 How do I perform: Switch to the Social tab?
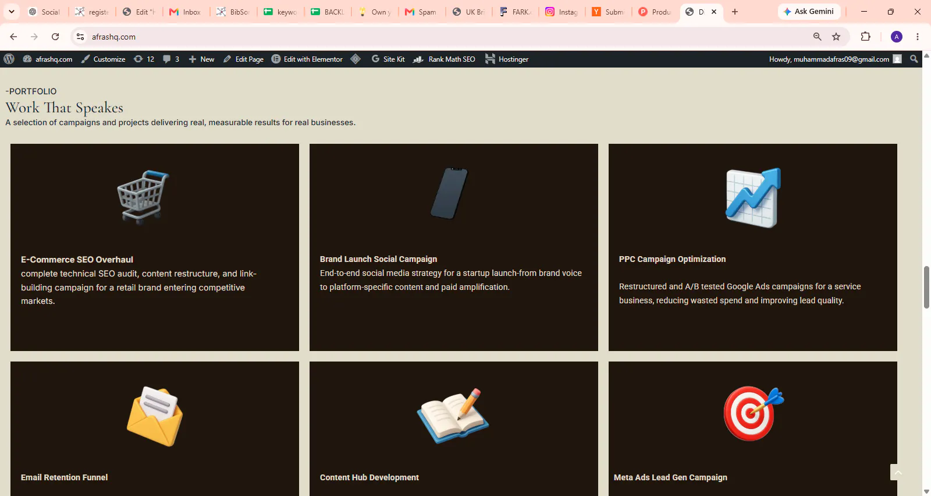45,12
